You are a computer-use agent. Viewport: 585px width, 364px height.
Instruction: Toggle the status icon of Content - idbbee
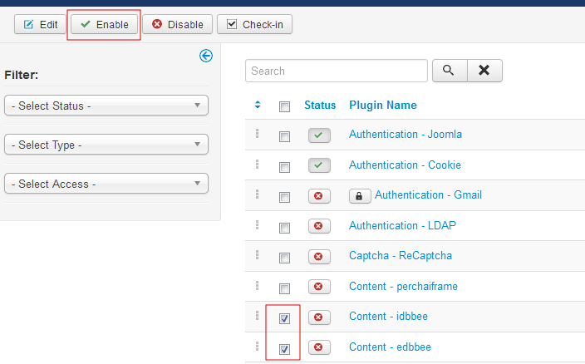point(319,317)
